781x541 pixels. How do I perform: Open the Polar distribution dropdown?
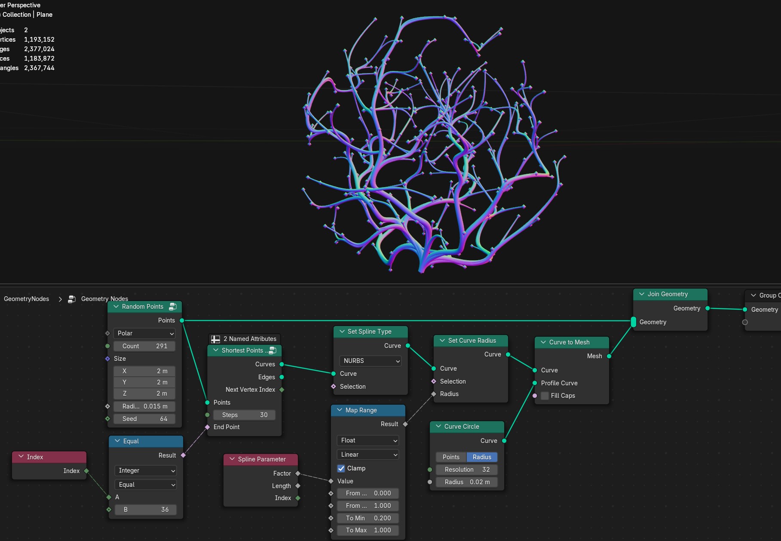coord(144,333)
